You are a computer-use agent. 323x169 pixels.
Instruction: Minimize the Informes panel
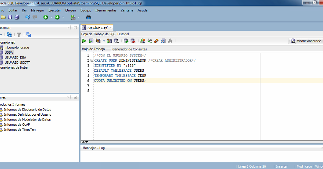(x=75, y=97)
